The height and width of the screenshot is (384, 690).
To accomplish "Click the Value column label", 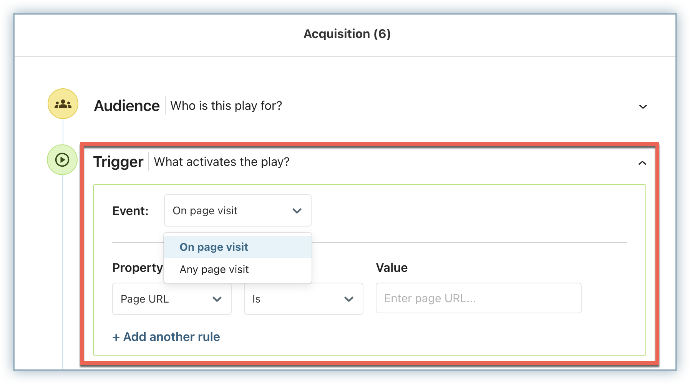I will [391, 268].
